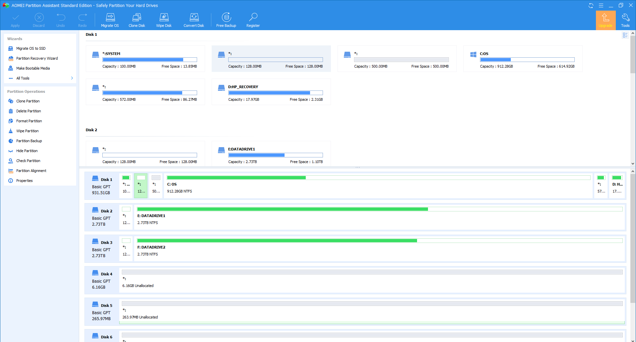Click the Disk 5 header in disk map

(102, 312)
